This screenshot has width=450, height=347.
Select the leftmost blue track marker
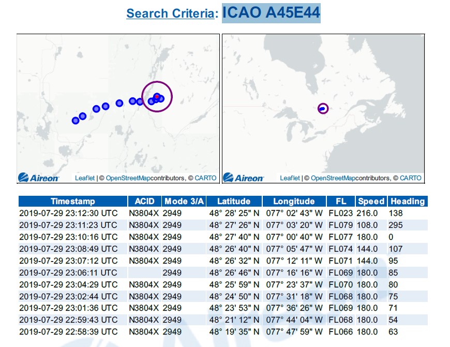point(76,120)
